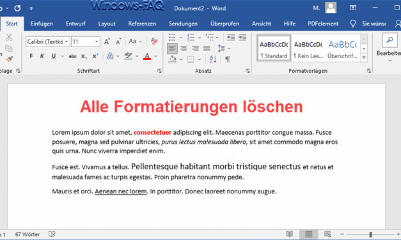
Task: Toggle underline with the U button
Action: (x=54, y=56)
